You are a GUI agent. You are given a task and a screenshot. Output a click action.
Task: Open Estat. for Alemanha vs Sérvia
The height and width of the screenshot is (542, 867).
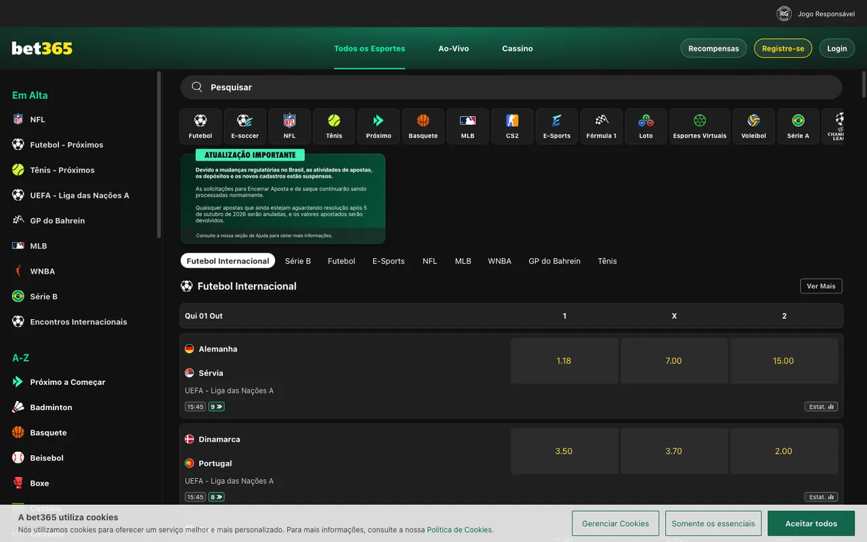pos(821,406)
